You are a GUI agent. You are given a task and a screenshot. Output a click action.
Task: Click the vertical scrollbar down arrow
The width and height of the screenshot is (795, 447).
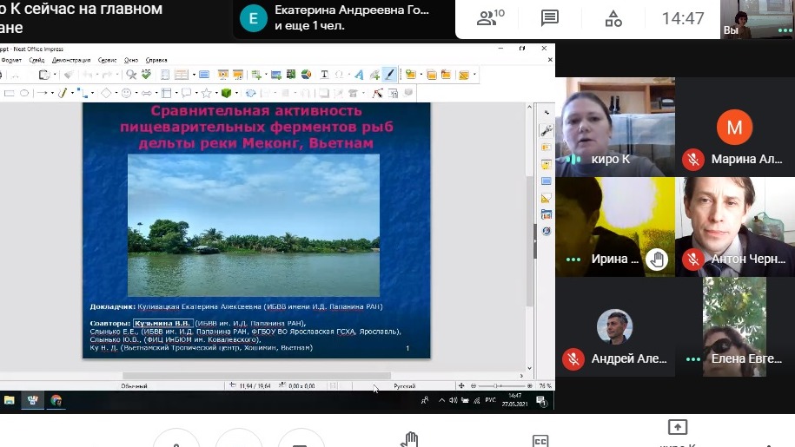click(529, 369)
